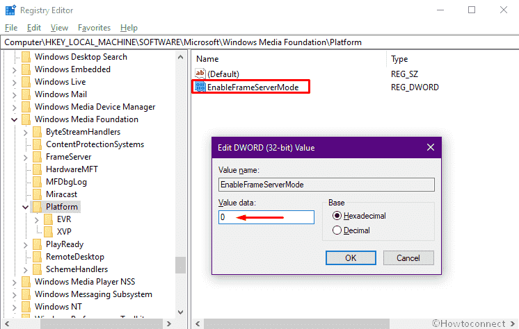
Task: Select the EnableFrameServerMode value name
Action: click(x=253, y=87)
